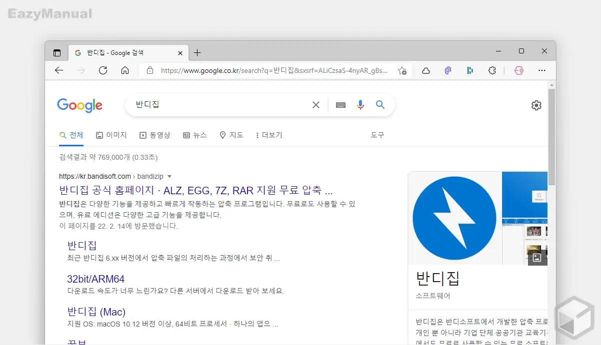Open more images icon on knowledge panel
The image size is (601, 345).
pyautogui.click(x=537, y=258)
